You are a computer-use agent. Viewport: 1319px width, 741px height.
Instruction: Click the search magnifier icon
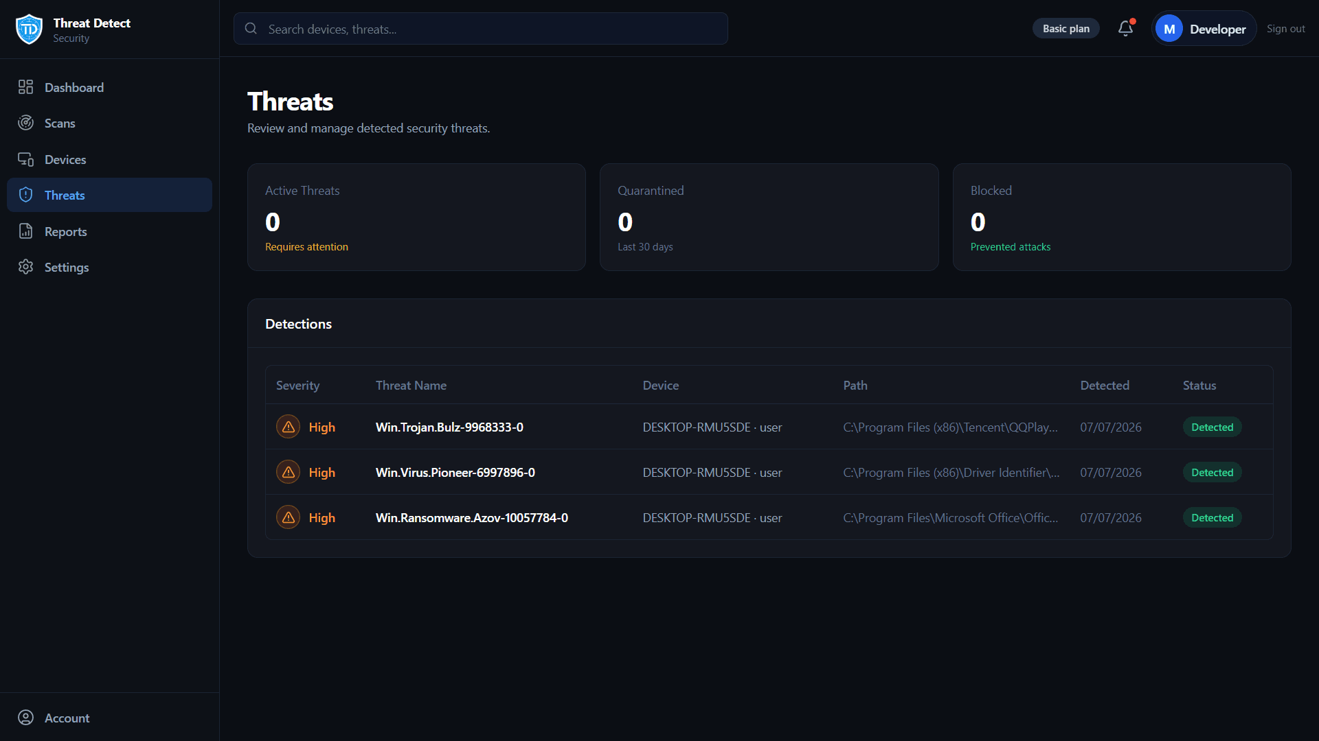coord(251,29)
